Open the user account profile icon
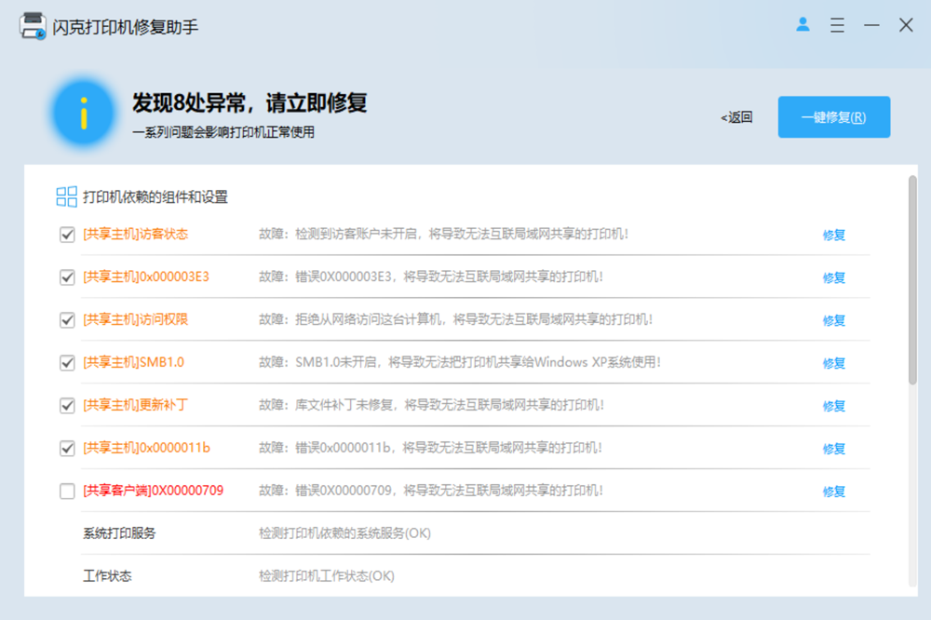 click(x=803, y=25)
